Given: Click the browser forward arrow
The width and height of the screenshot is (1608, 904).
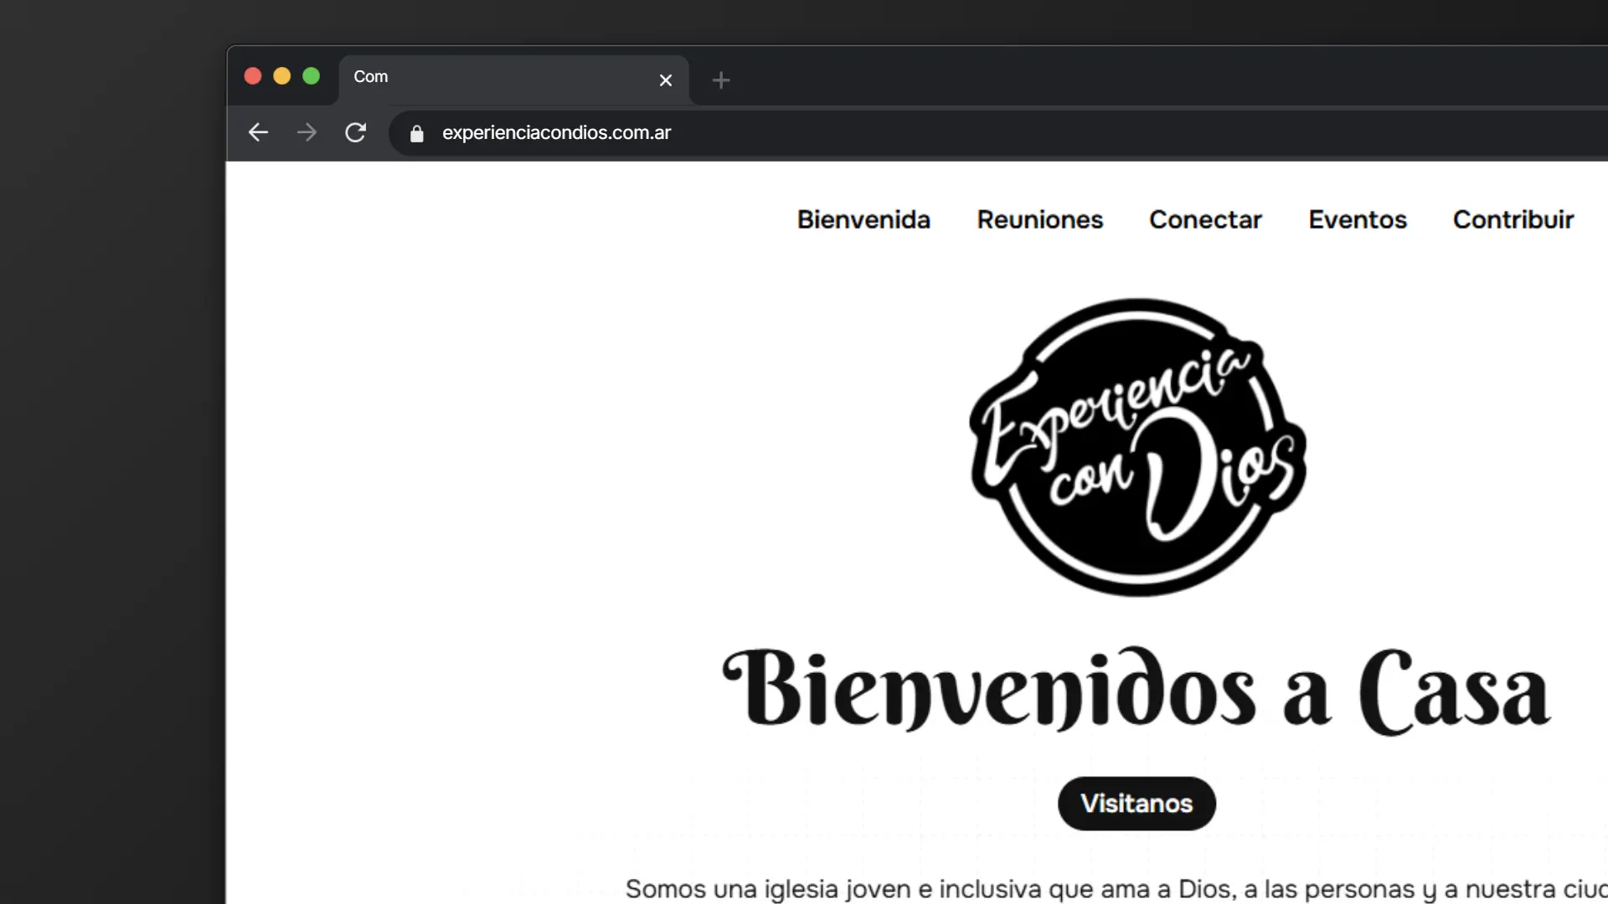Looking at the screenshot, I should 307,132.
